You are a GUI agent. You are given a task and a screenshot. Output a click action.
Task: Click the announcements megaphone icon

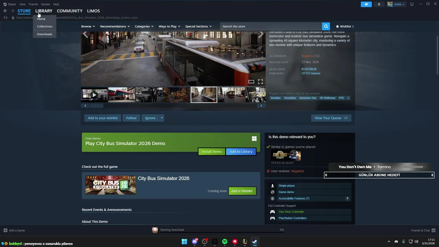click(x=366, y=4)
